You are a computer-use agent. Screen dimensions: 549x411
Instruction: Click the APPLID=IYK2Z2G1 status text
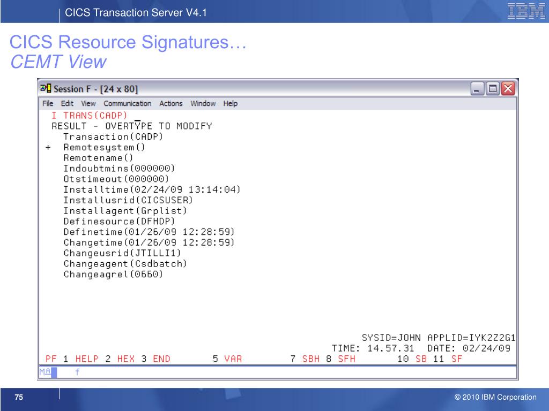pyautogui.click(x=471, y=338)
